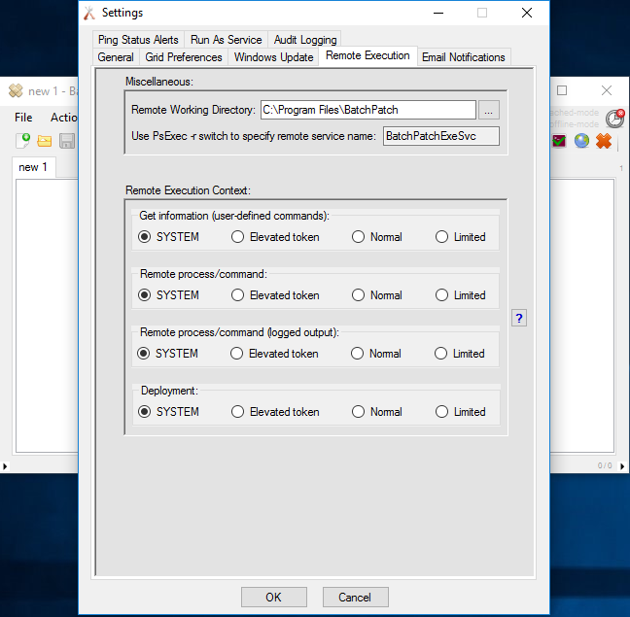Open the Email Notifications tab

coord(463,57)
